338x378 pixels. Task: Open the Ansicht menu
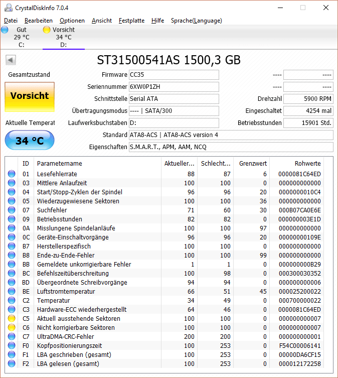click(x=102, y=21)
